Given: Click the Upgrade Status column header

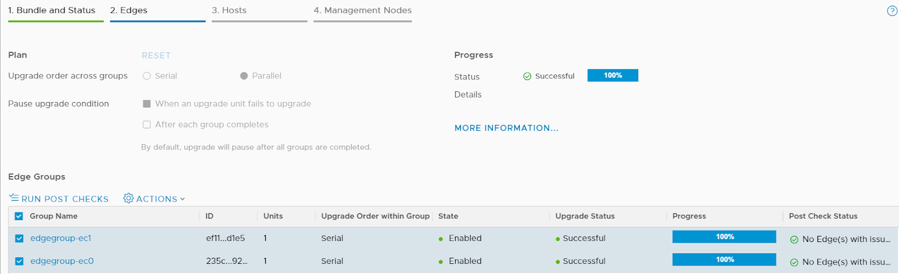Looking at the screenshot, I should coord(585,216).
